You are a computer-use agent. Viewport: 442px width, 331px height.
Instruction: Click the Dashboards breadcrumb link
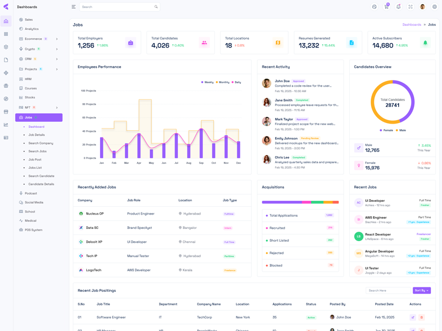tap(412, 25)
